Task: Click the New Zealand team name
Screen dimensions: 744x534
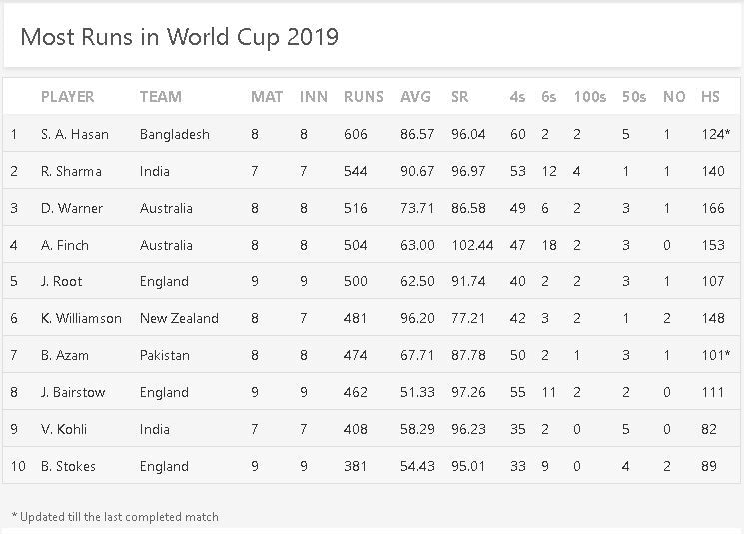Action: [179, 318]
